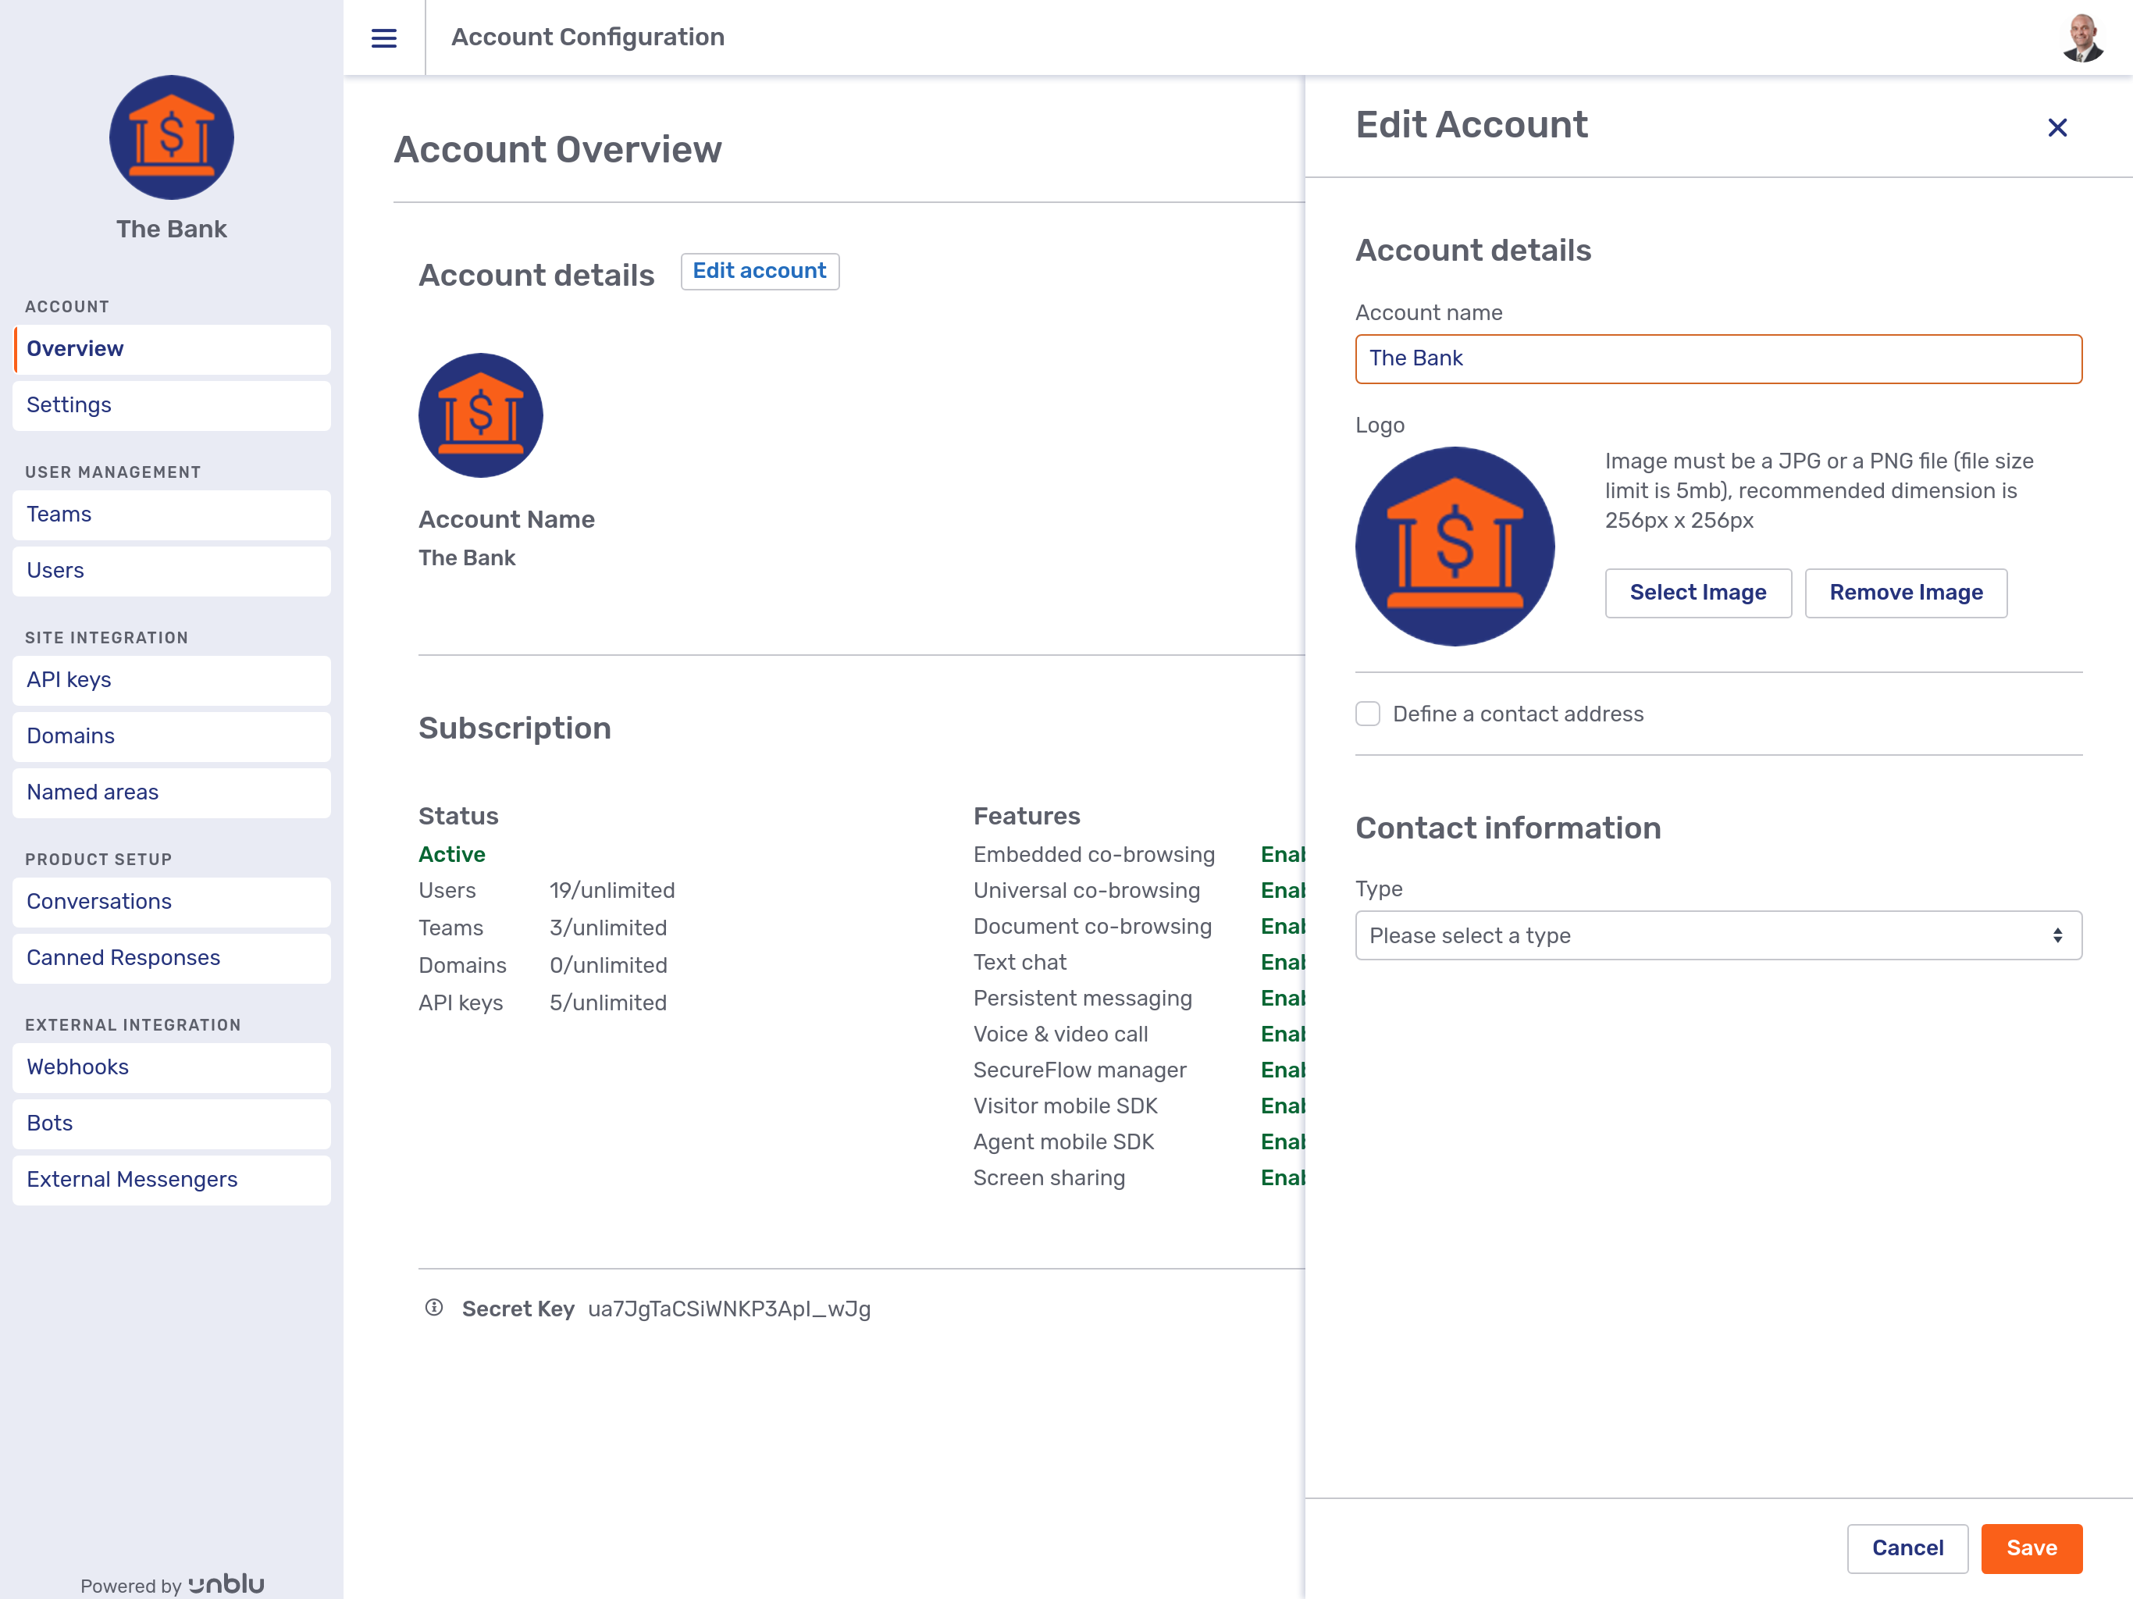Save the account changes

coord(2031,1548)
